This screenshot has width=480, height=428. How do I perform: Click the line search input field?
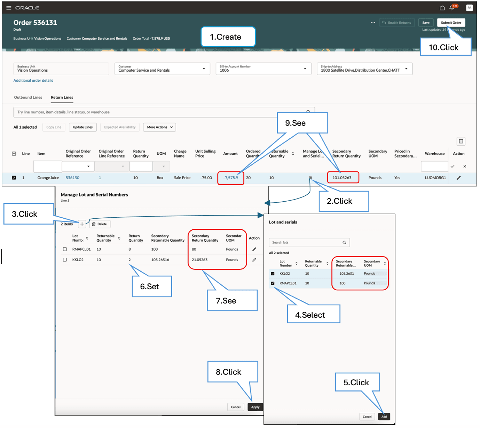pos(164,112)
